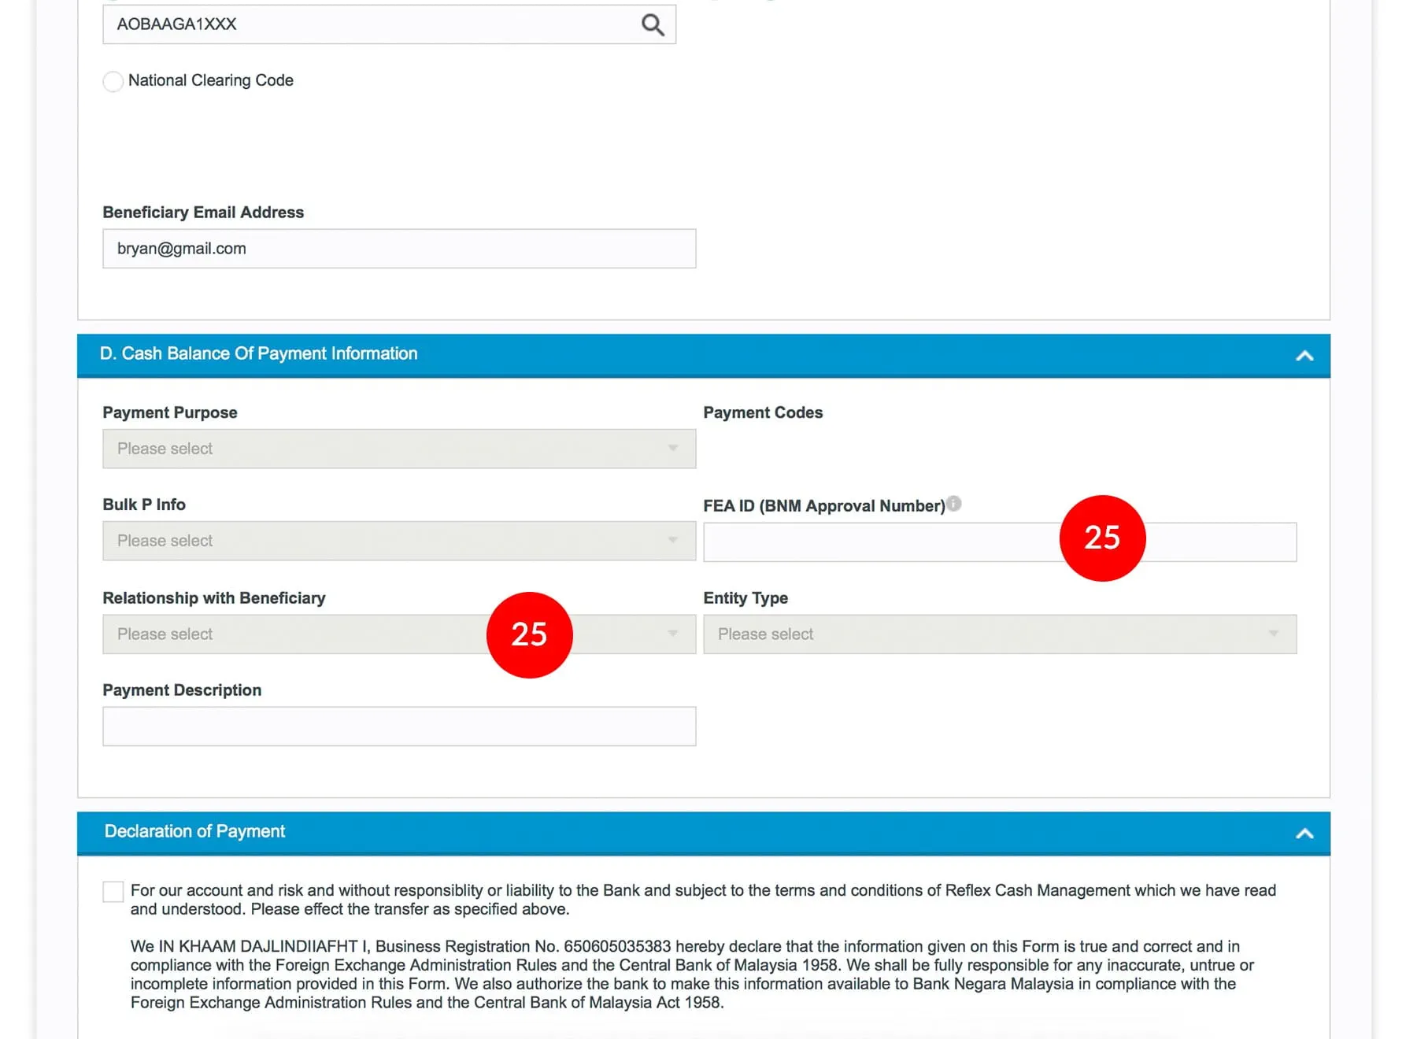Open the Payment Purpose dropdown

click(x=398, y=449)
